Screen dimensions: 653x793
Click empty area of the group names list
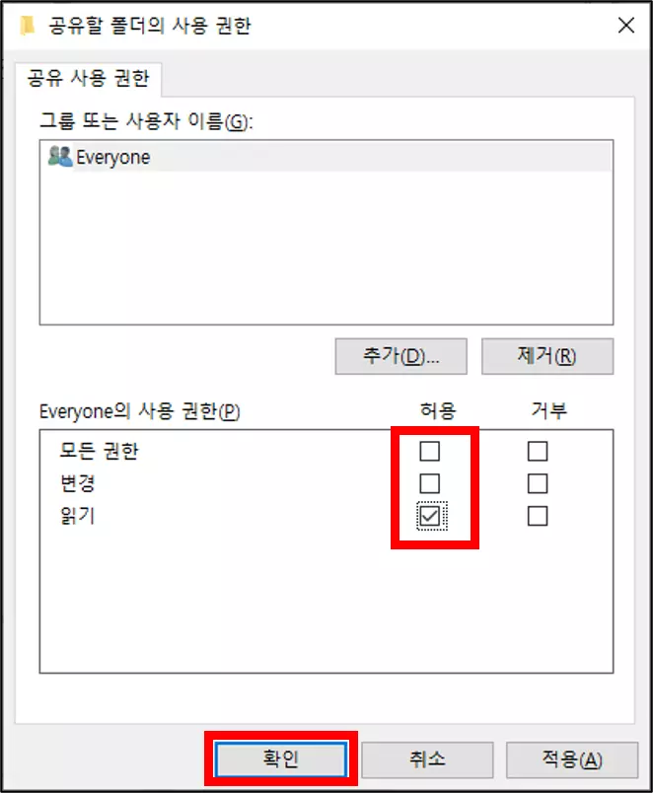click(x=326, y=248)
